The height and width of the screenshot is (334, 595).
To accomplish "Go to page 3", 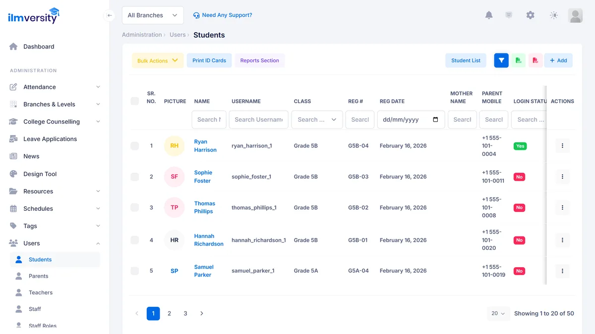I will pyautogui.click(x=185, y=313).
